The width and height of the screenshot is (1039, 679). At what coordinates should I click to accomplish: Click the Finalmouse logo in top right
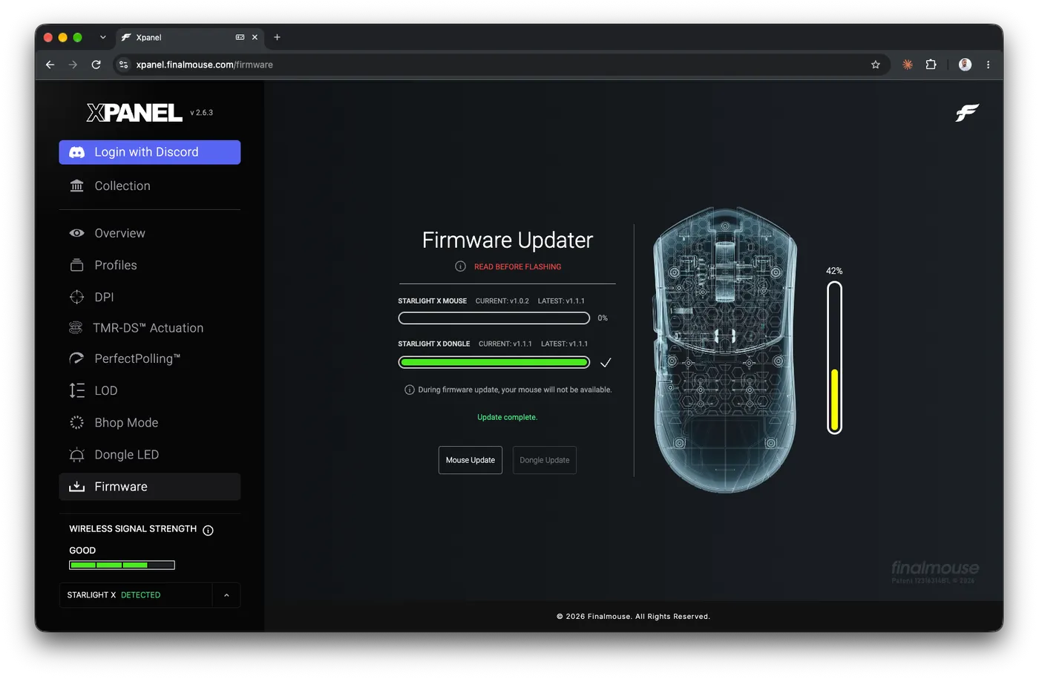pos(967,113)
